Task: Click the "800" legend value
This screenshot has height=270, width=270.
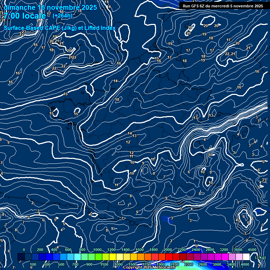Action: (82, 250)
